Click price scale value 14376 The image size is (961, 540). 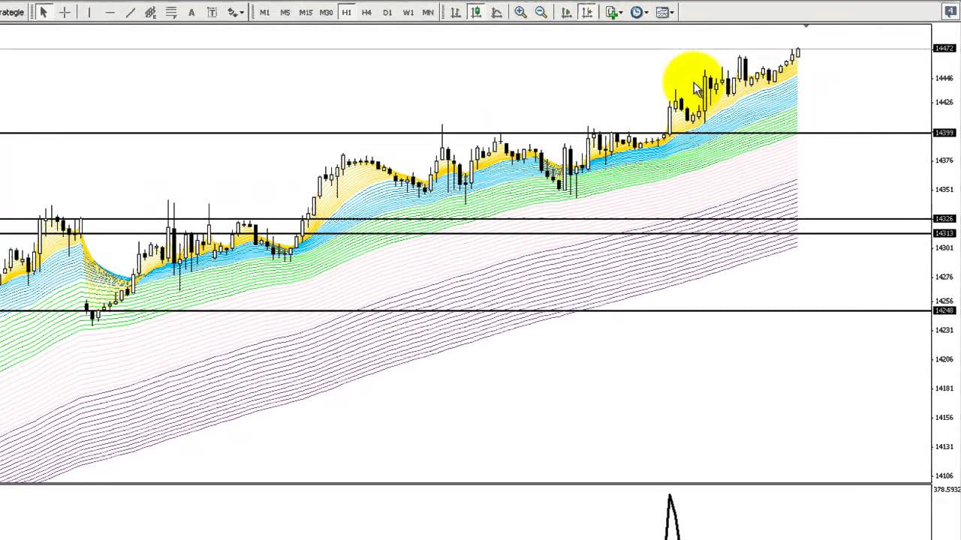click(944, 160)
